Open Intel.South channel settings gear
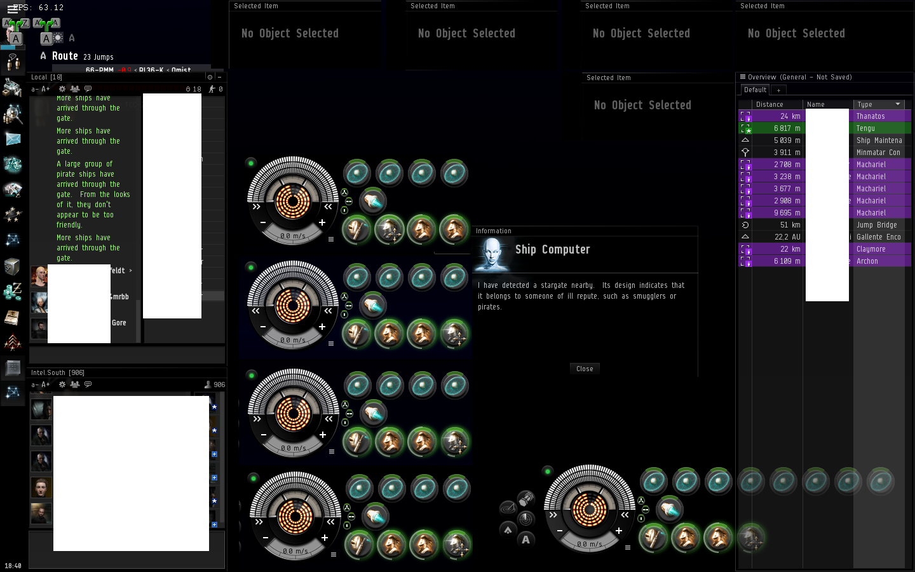The height and width of the screenshot is (572, 915). [62, 385]
